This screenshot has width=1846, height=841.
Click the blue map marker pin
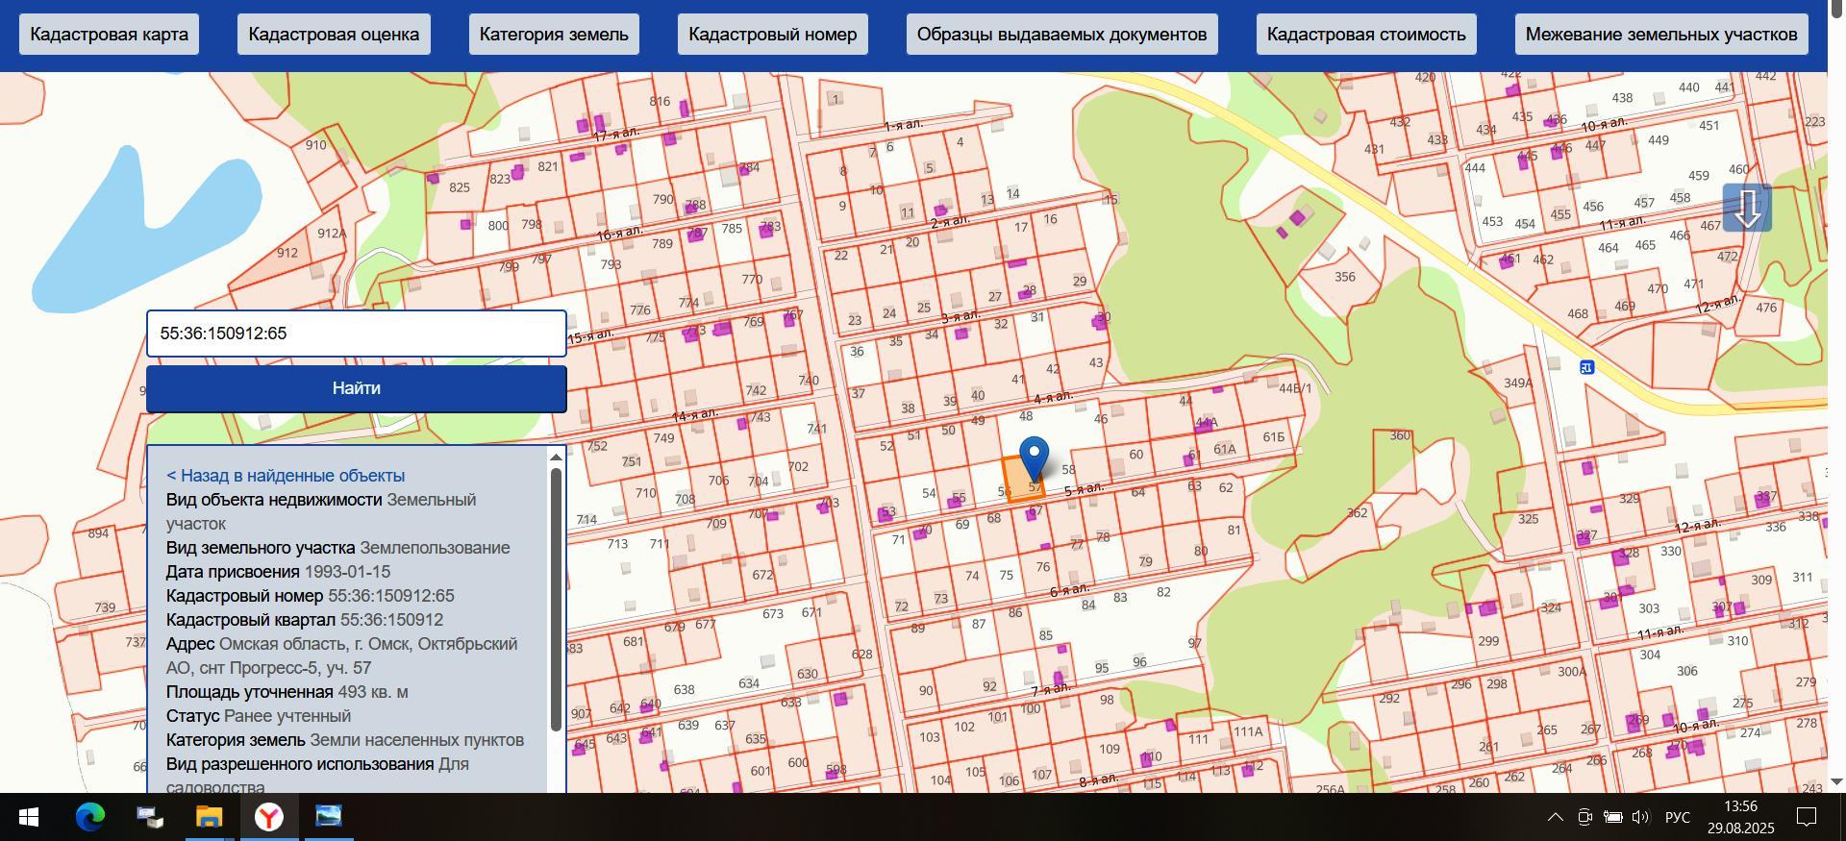[x=1034, y=456]
